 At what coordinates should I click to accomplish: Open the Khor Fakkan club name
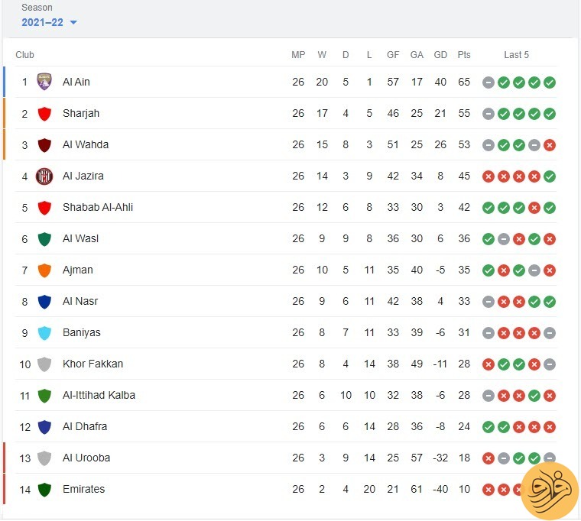(x=93, y=364)
